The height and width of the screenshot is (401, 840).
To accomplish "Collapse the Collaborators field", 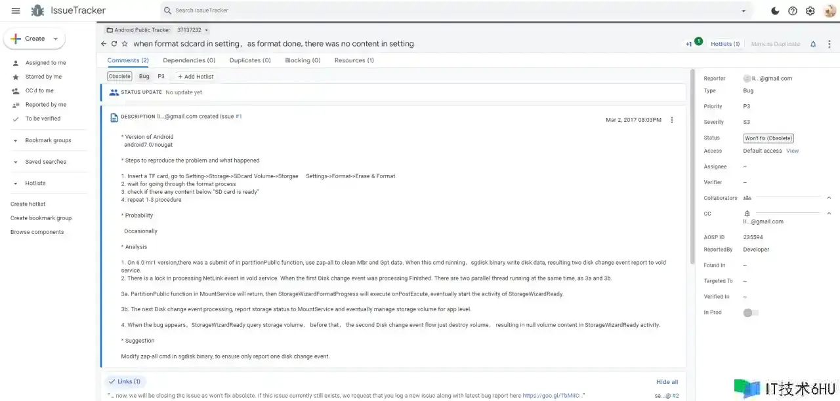I will [829, 198].
